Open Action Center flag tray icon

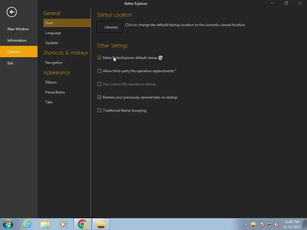[x=262, y=224]
